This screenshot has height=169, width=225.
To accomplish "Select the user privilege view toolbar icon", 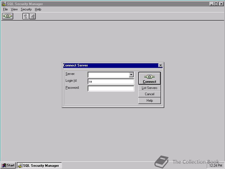I will (x=26, y=16).
